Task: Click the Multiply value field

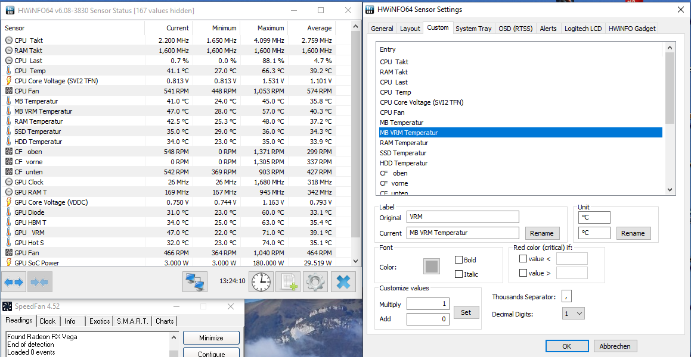Action: click(428, 304)
